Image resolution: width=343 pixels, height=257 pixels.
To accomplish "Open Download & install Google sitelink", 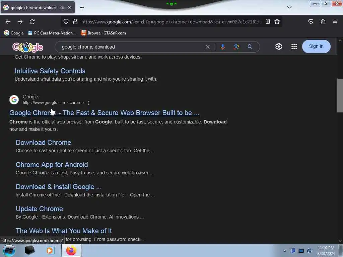I will click(x=59, y=187).
